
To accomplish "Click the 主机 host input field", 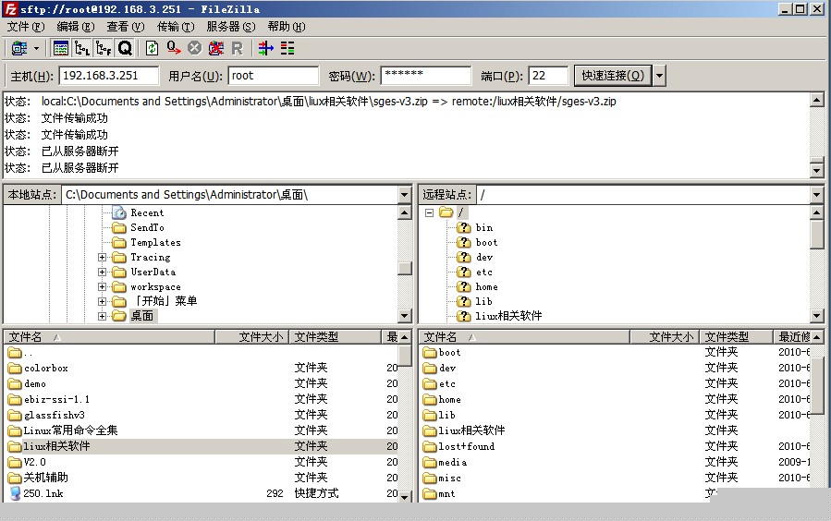I will pyautogui.click(x=109, y=76).
